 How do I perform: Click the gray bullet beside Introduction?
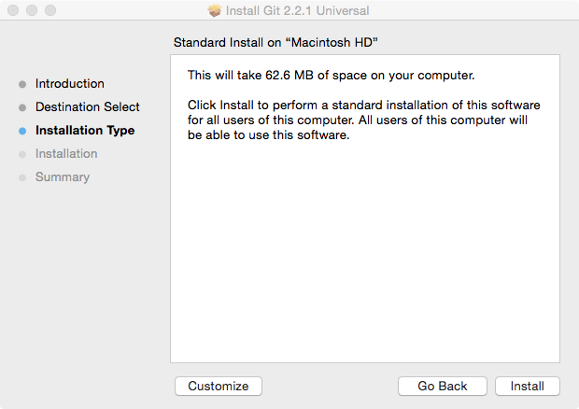click(22, 84)
